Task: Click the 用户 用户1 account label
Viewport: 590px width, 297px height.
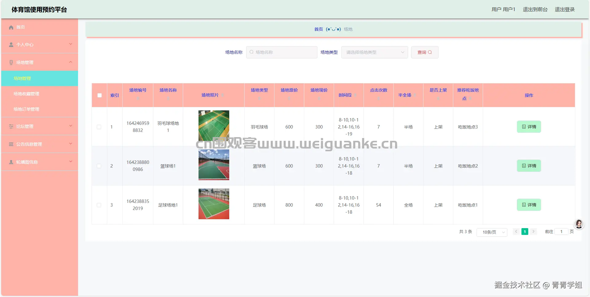Action: tap(503, 10)
